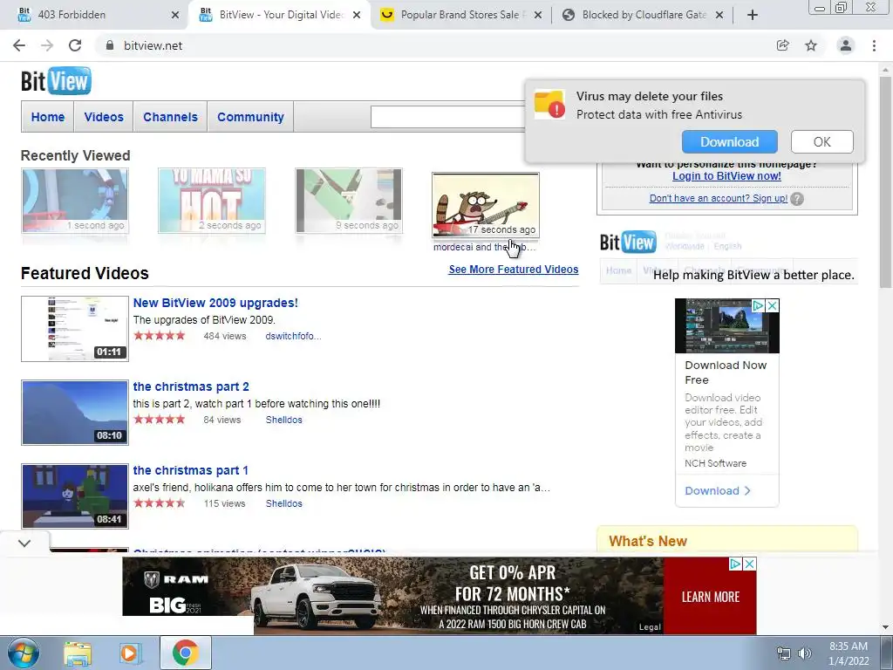Click the Chrome taskbar icon
The image size is (893, 670).
[185, 653]
